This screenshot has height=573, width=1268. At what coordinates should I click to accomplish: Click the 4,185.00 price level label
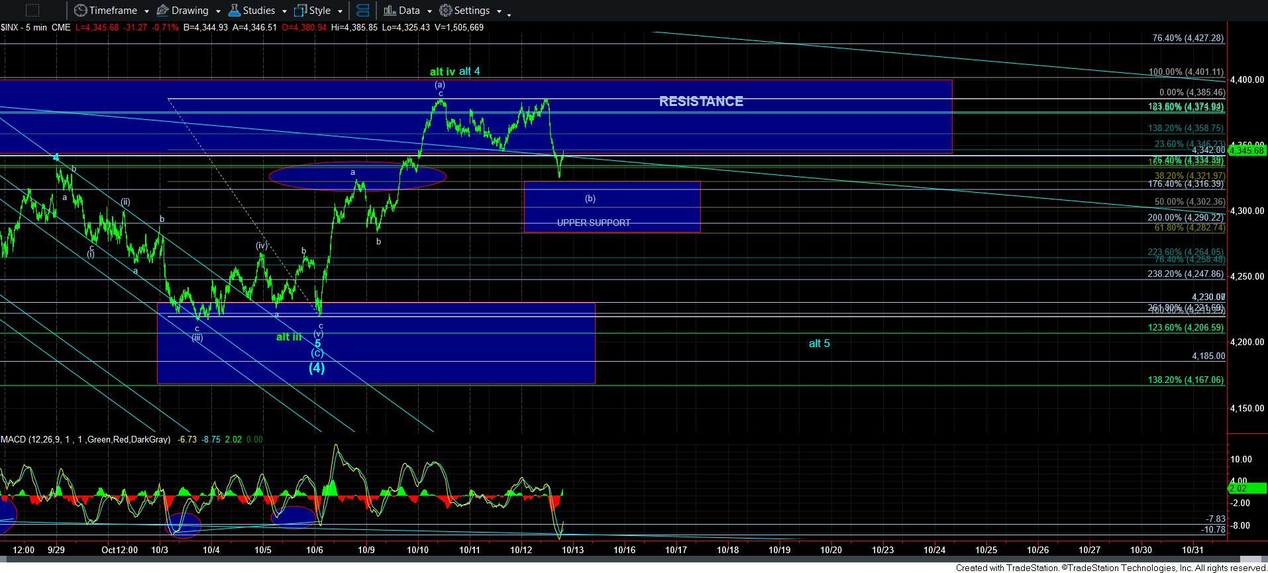tap(1208, 356)
